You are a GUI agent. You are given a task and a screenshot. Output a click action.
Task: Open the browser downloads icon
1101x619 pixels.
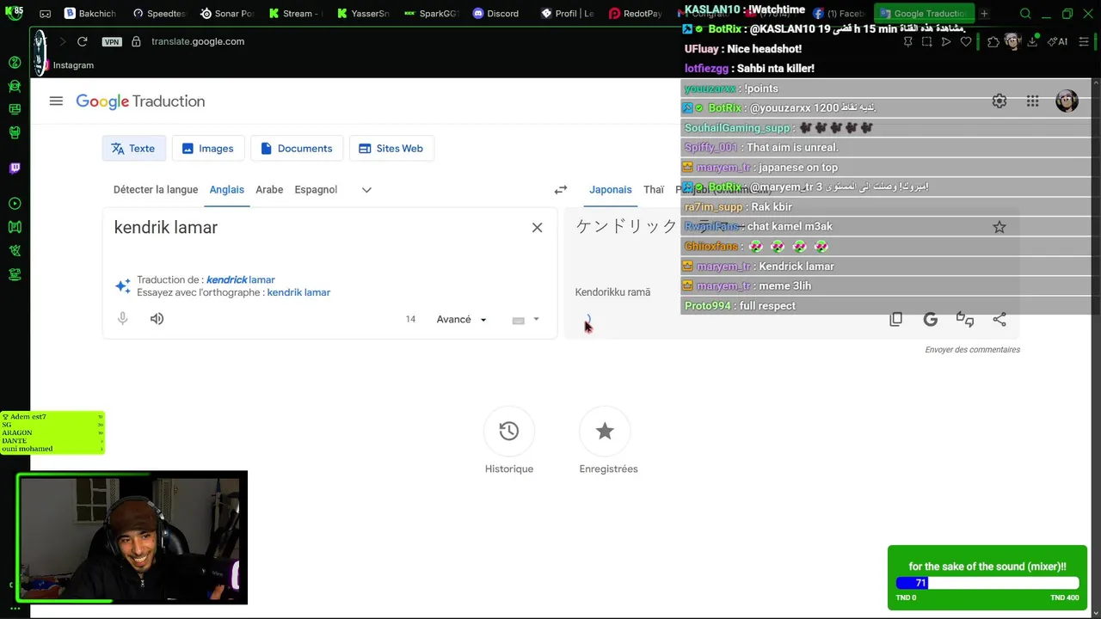(x=1032, y=41)
